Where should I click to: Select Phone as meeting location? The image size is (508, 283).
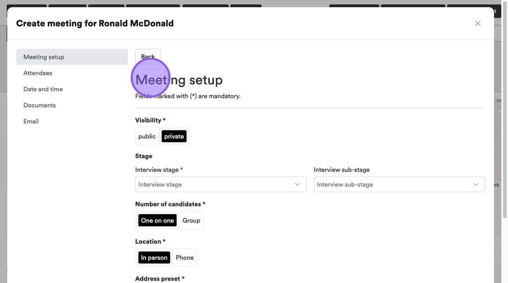(185, 258)
